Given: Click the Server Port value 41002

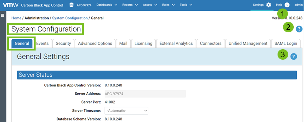Looking at the screenshot, I should tap(110, 102).
